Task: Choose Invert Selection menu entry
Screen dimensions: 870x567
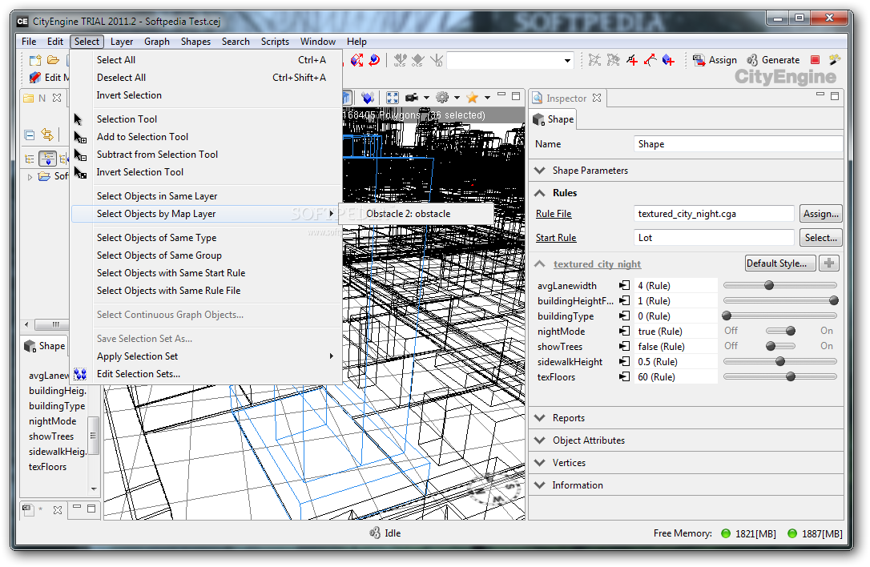Action: tap(207, 95)
